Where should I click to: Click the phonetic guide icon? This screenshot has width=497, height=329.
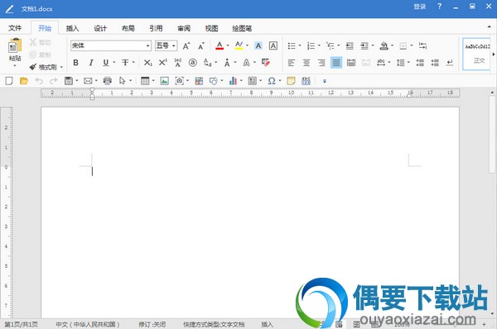point(178,63)
